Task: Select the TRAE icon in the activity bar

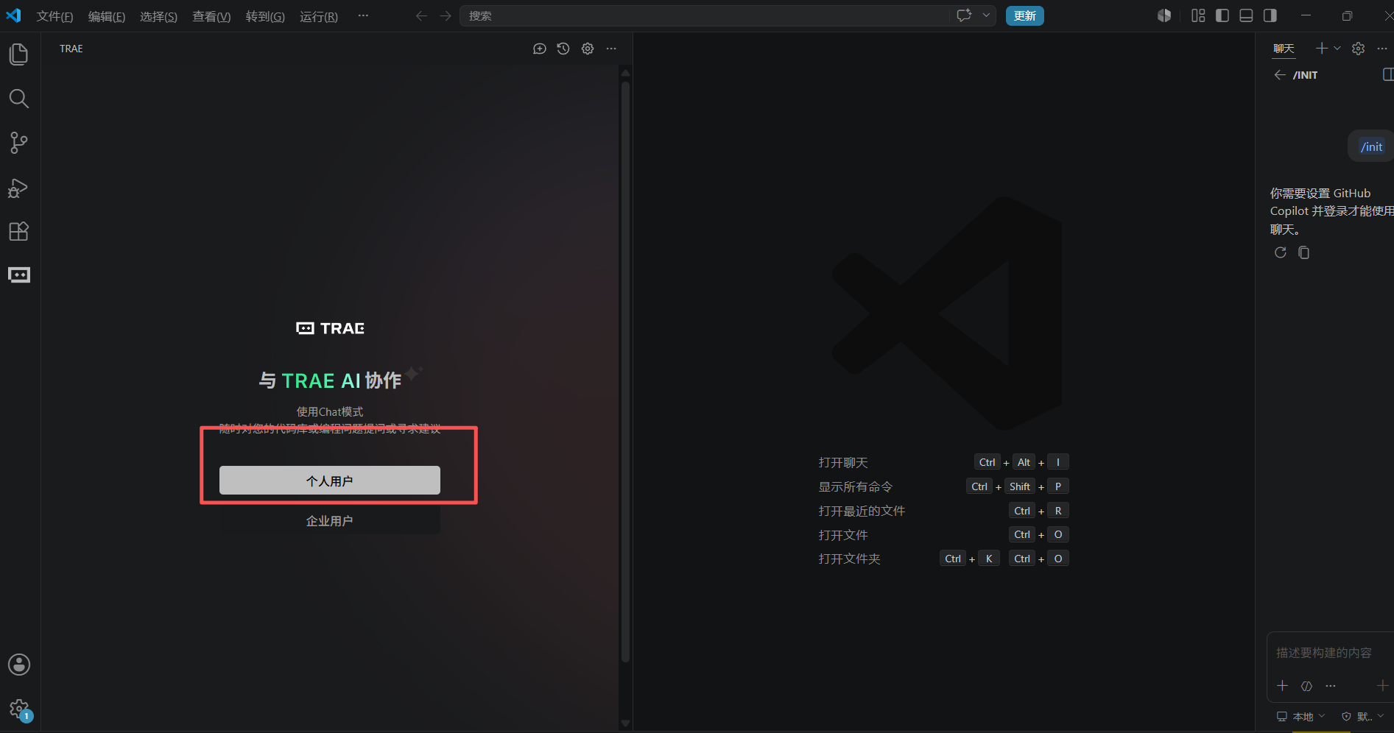Action: [x=19, y=275]
